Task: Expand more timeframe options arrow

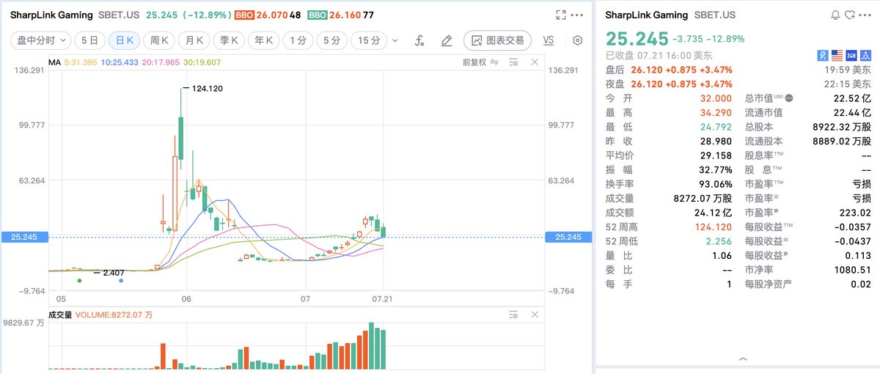Action: point(396,41)
